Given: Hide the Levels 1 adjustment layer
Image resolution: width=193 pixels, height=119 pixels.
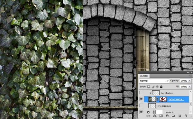Looking at the screenshot, I should click(x=141, y=112).
